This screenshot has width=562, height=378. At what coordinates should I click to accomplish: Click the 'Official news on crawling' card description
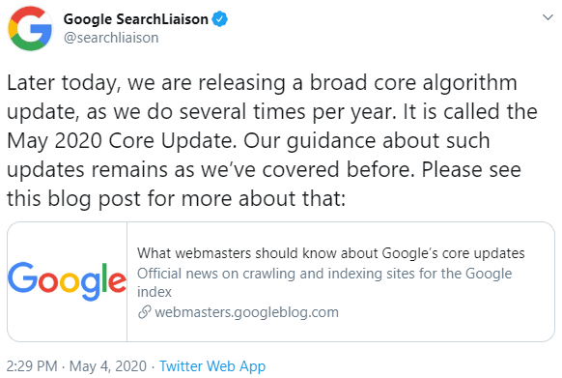tap(324, 282)
